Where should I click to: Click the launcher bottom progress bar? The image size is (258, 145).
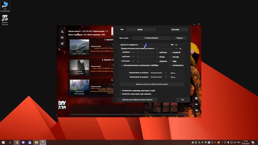coord(129,114)
